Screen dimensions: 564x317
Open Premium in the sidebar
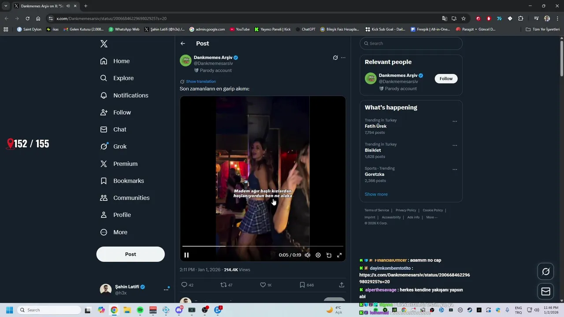point(119,164)
